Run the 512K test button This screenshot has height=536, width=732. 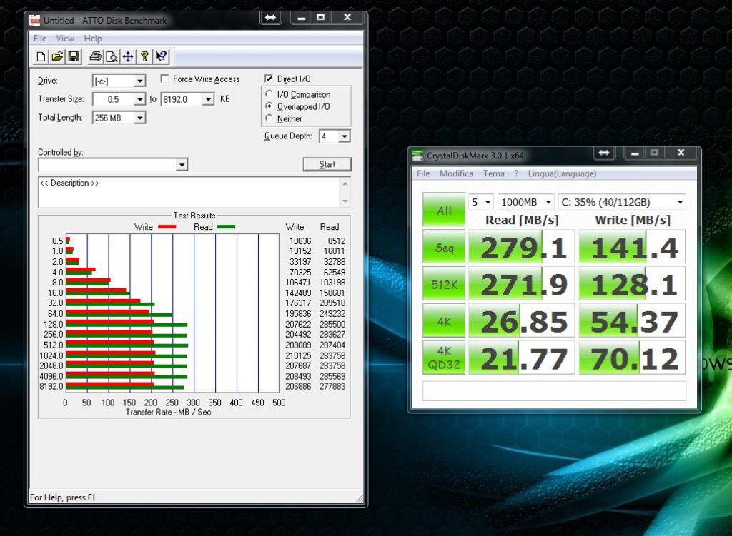tap(444, 283)
